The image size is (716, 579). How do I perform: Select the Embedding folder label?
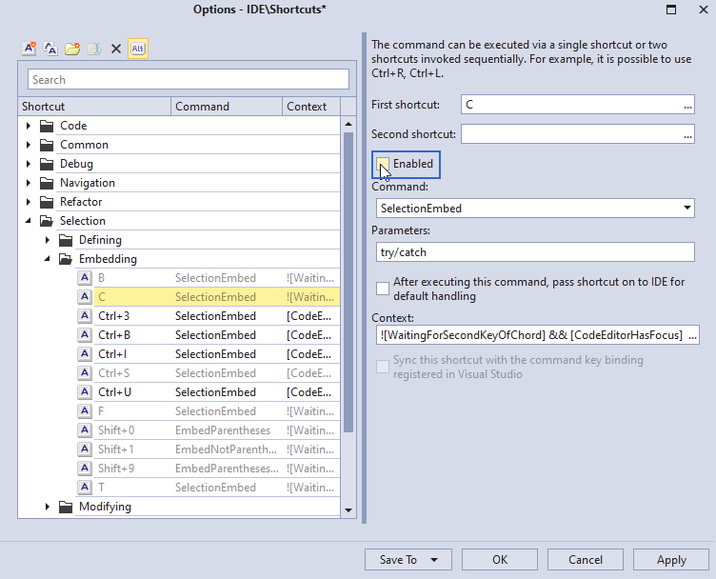[x=108, y=259]
